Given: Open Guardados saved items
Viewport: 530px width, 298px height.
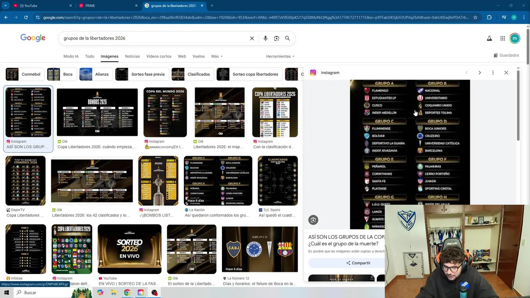Looking at the screenshot, I should tap(506, 55).
